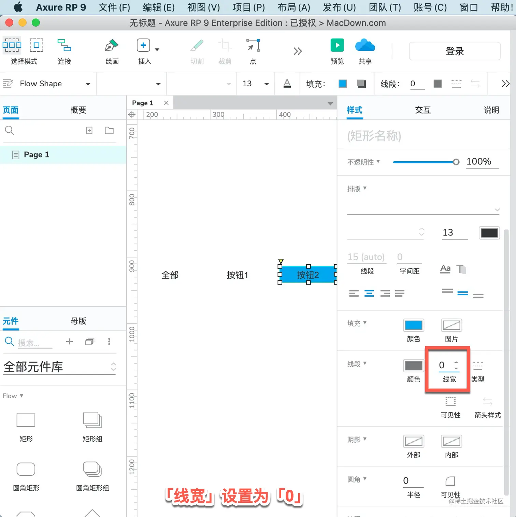Screen dimensions: 516x517
Task: Toggle vertical align top
Action: click(x=447, y=291)
